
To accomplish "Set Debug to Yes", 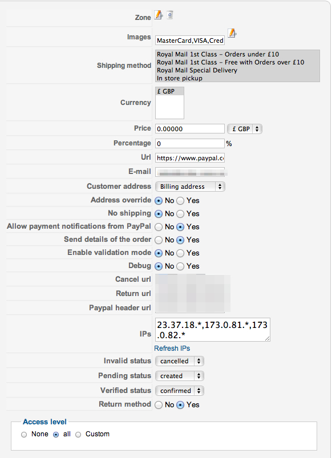I will click(x=181, y=266).
